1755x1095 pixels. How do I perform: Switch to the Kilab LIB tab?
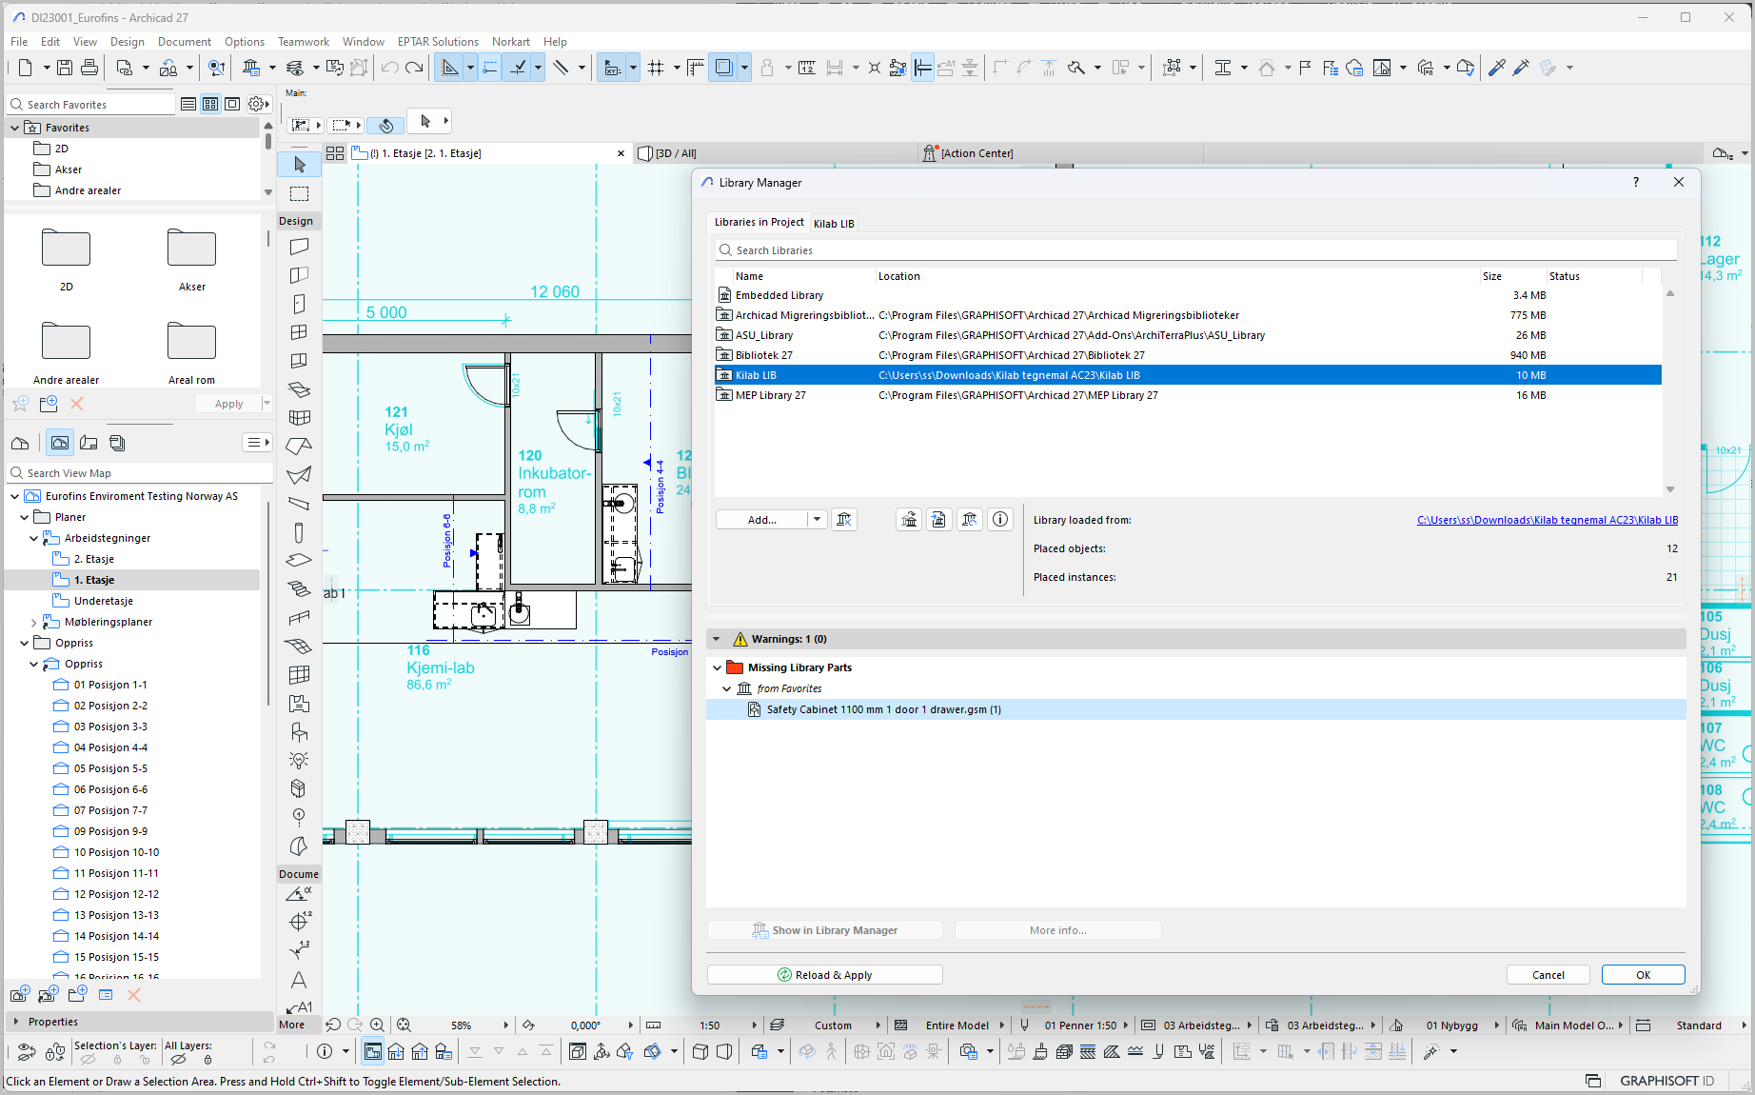pyautogui.click(x=834, y=224)
